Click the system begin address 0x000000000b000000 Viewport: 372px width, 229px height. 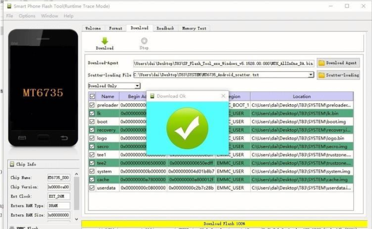[143, 171]
